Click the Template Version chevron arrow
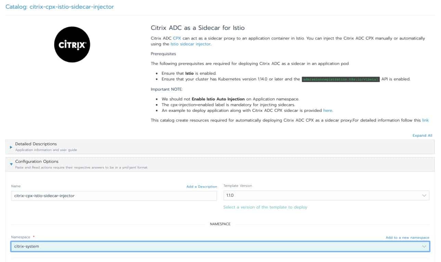This screenshot has width=441, height=262. [424, 196]
